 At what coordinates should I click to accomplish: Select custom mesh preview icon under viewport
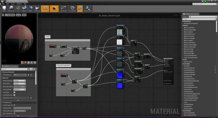click(x=35, y=62)
